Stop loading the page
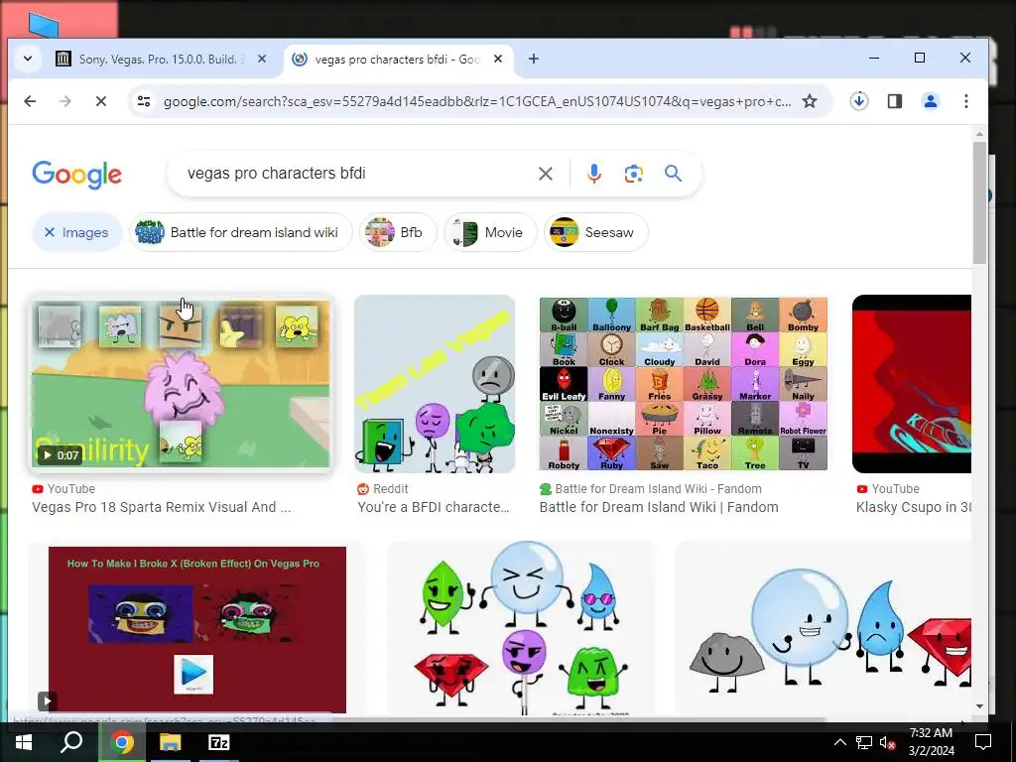Viewport: 1016px width, 762px height. click(101, 101)
